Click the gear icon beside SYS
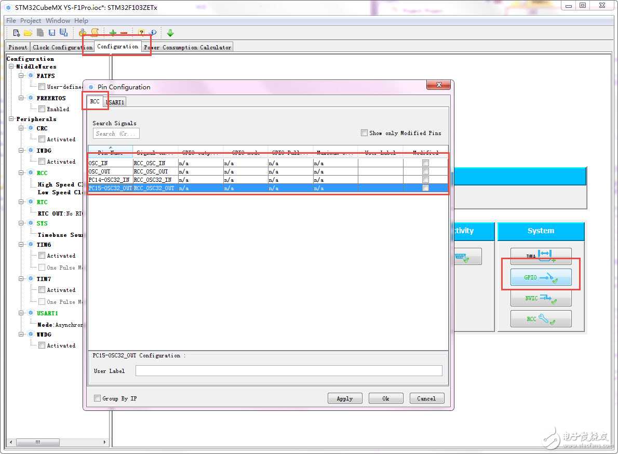The image size is (618, 454). click(x=31, y=223)
